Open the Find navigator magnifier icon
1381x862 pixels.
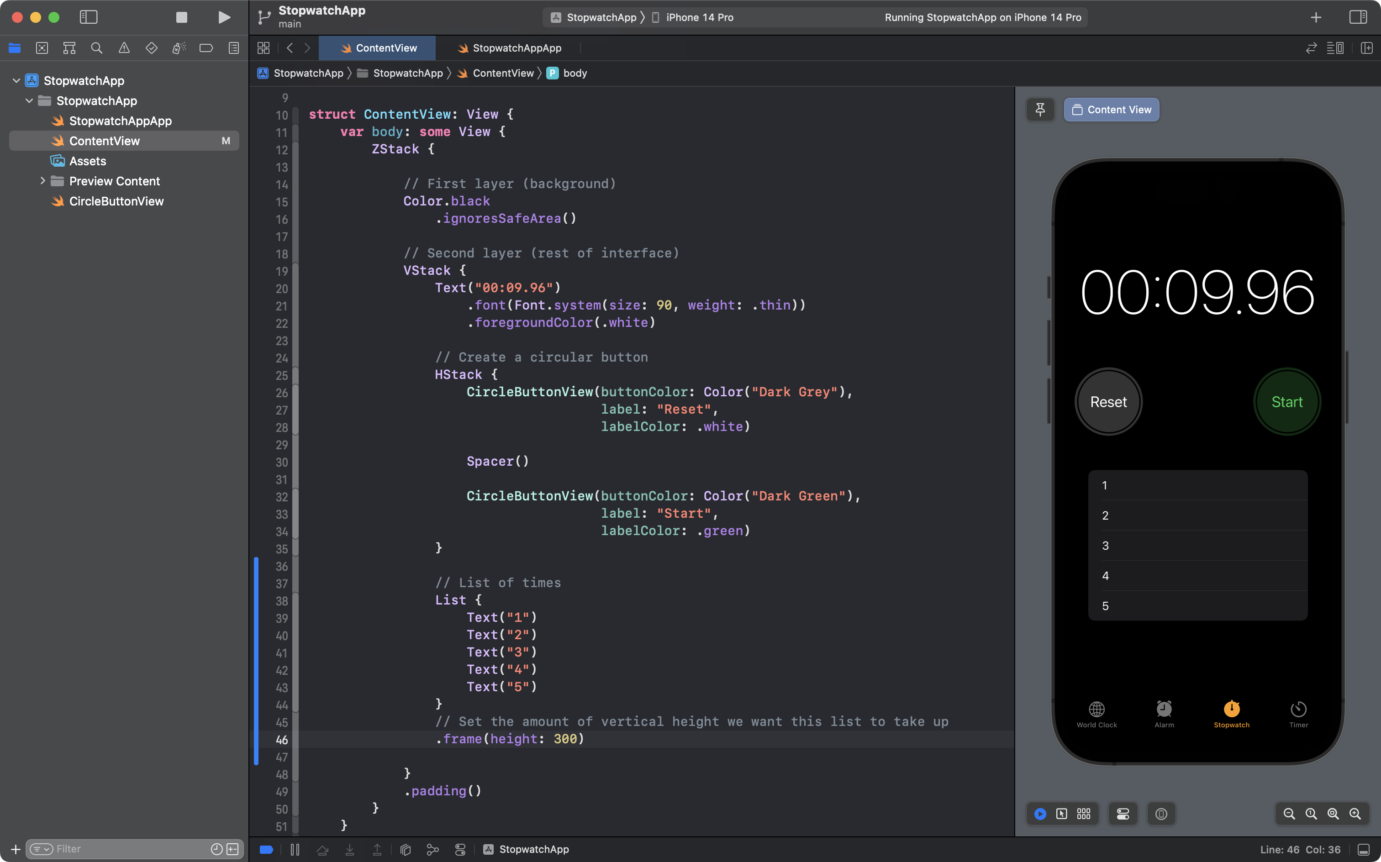96,48
